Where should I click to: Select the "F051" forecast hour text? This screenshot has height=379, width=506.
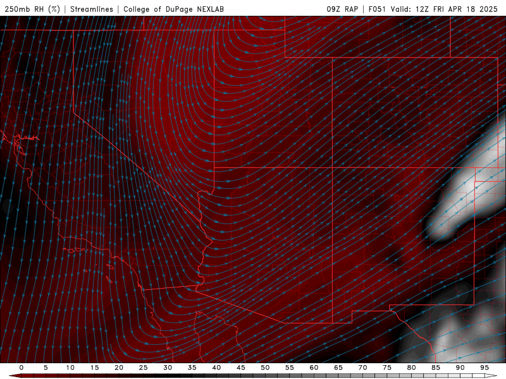tap(377, 9)
